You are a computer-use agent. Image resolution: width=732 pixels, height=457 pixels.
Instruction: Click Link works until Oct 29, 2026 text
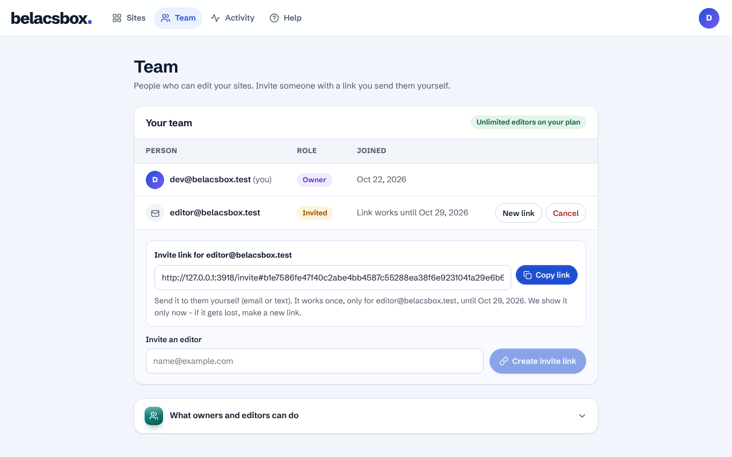[412, 213]
